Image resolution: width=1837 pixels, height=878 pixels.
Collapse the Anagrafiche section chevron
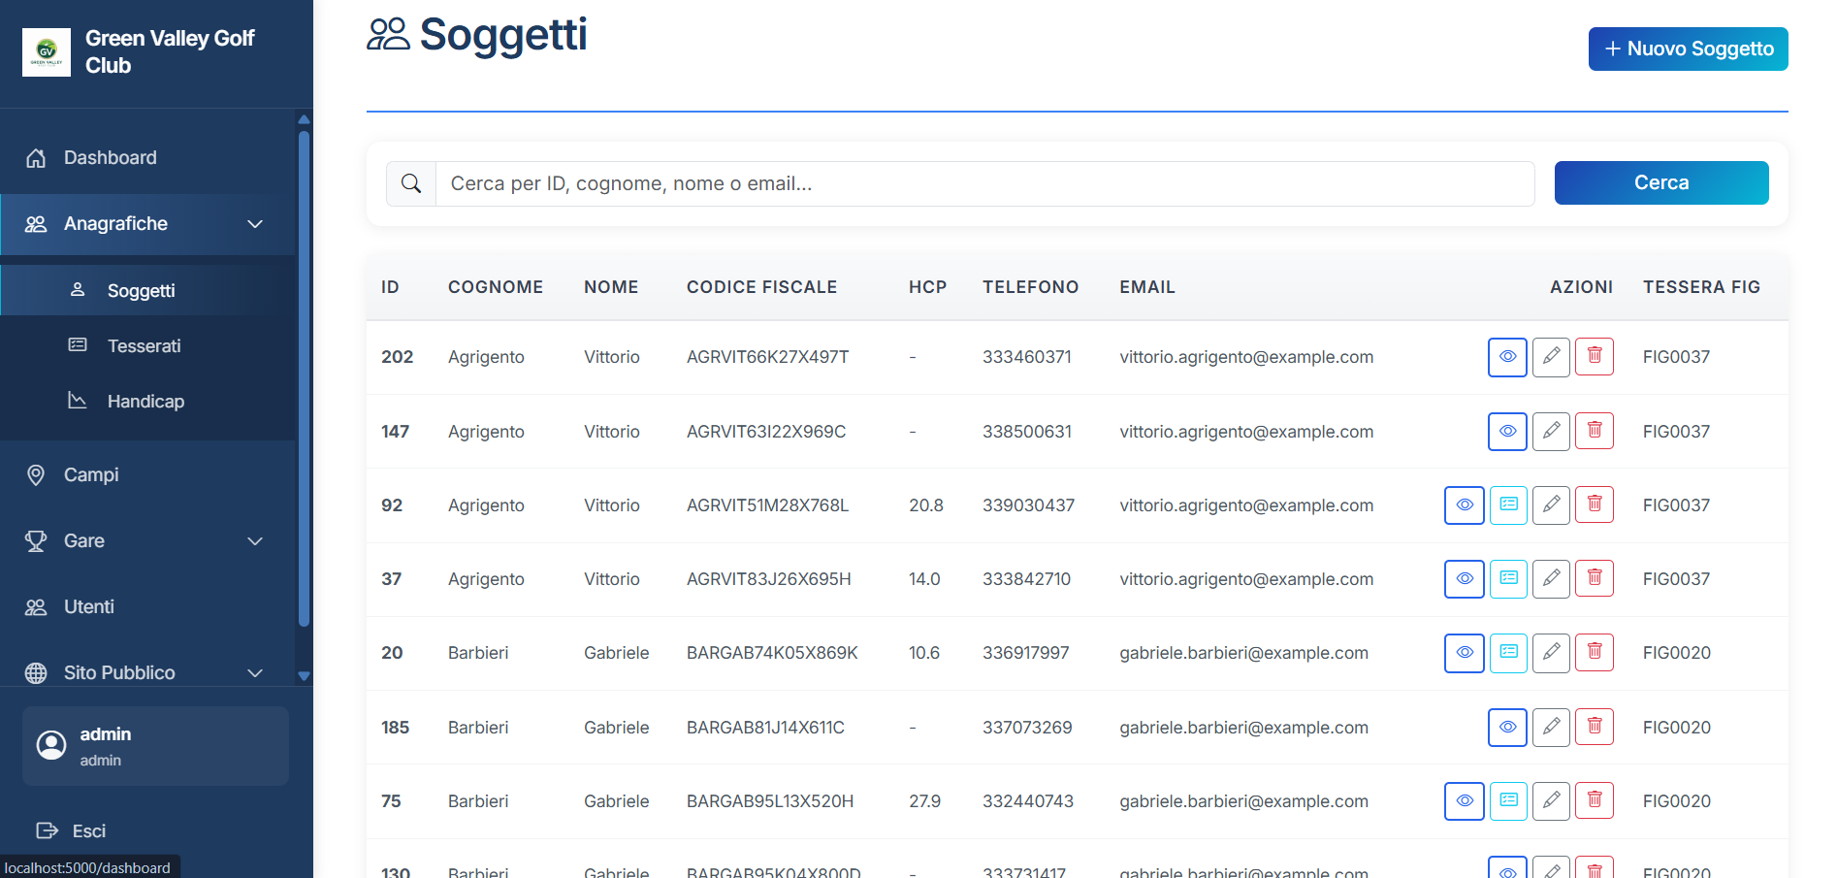pos(254,223)
